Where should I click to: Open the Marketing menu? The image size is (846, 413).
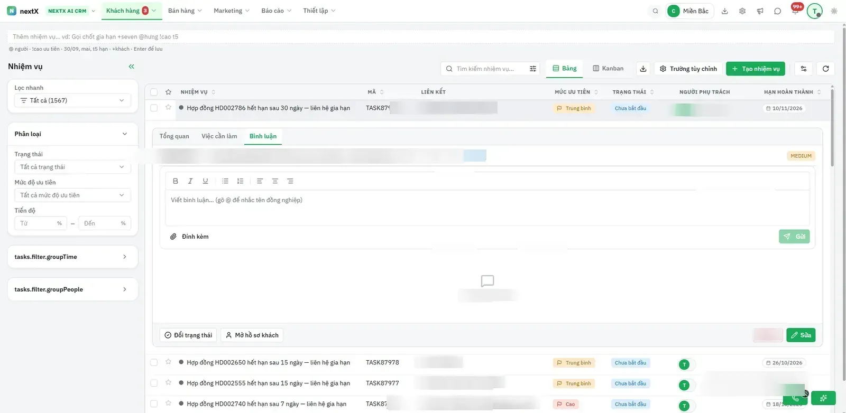(231, 11)
